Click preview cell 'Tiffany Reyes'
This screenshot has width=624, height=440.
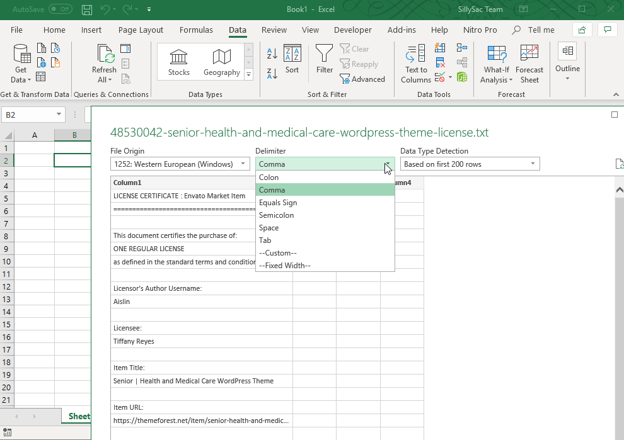(x=202, y=341)
